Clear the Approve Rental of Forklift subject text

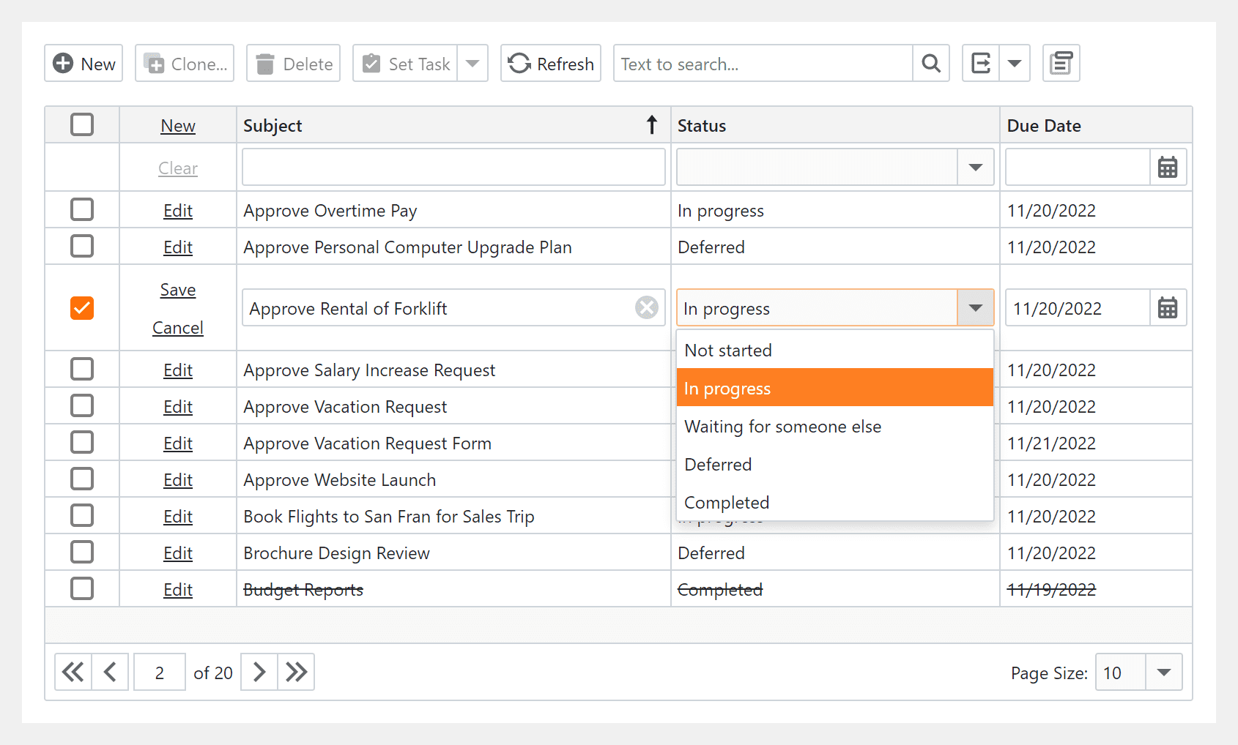tap(646, 307)
